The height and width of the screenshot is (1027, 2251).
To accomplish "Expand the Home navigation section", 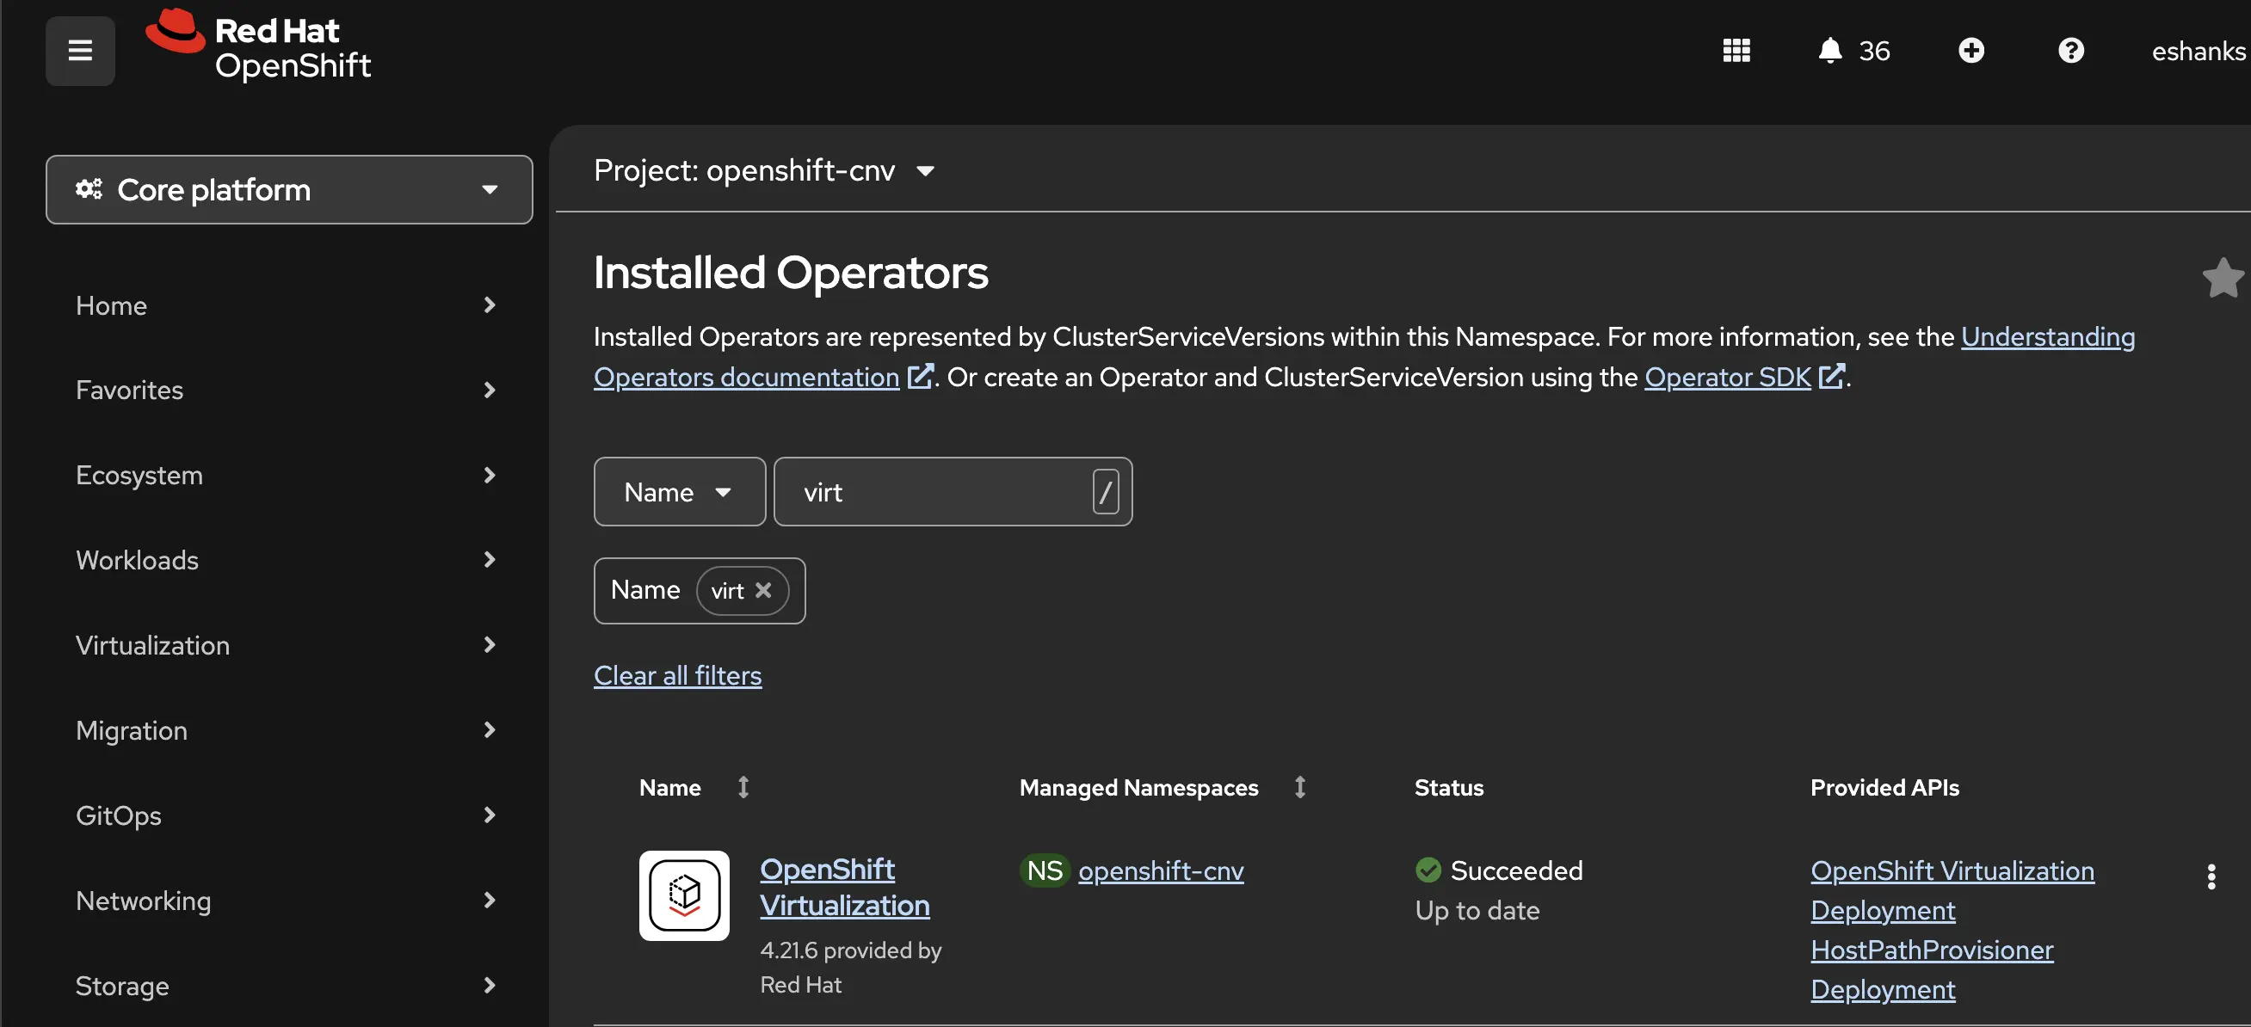I will 287,305.
